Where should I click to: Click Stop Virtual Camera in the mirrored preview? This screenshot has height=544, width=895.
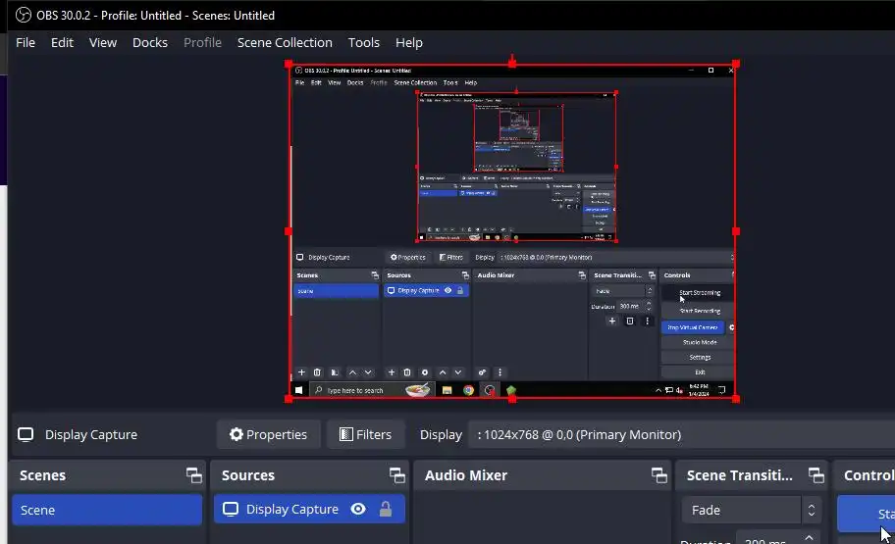(693, 327)
